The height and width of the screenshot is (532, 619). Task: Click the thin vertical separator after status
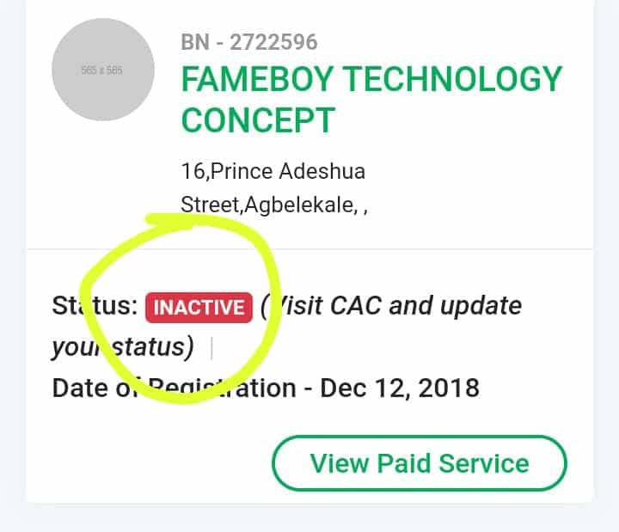212,348
